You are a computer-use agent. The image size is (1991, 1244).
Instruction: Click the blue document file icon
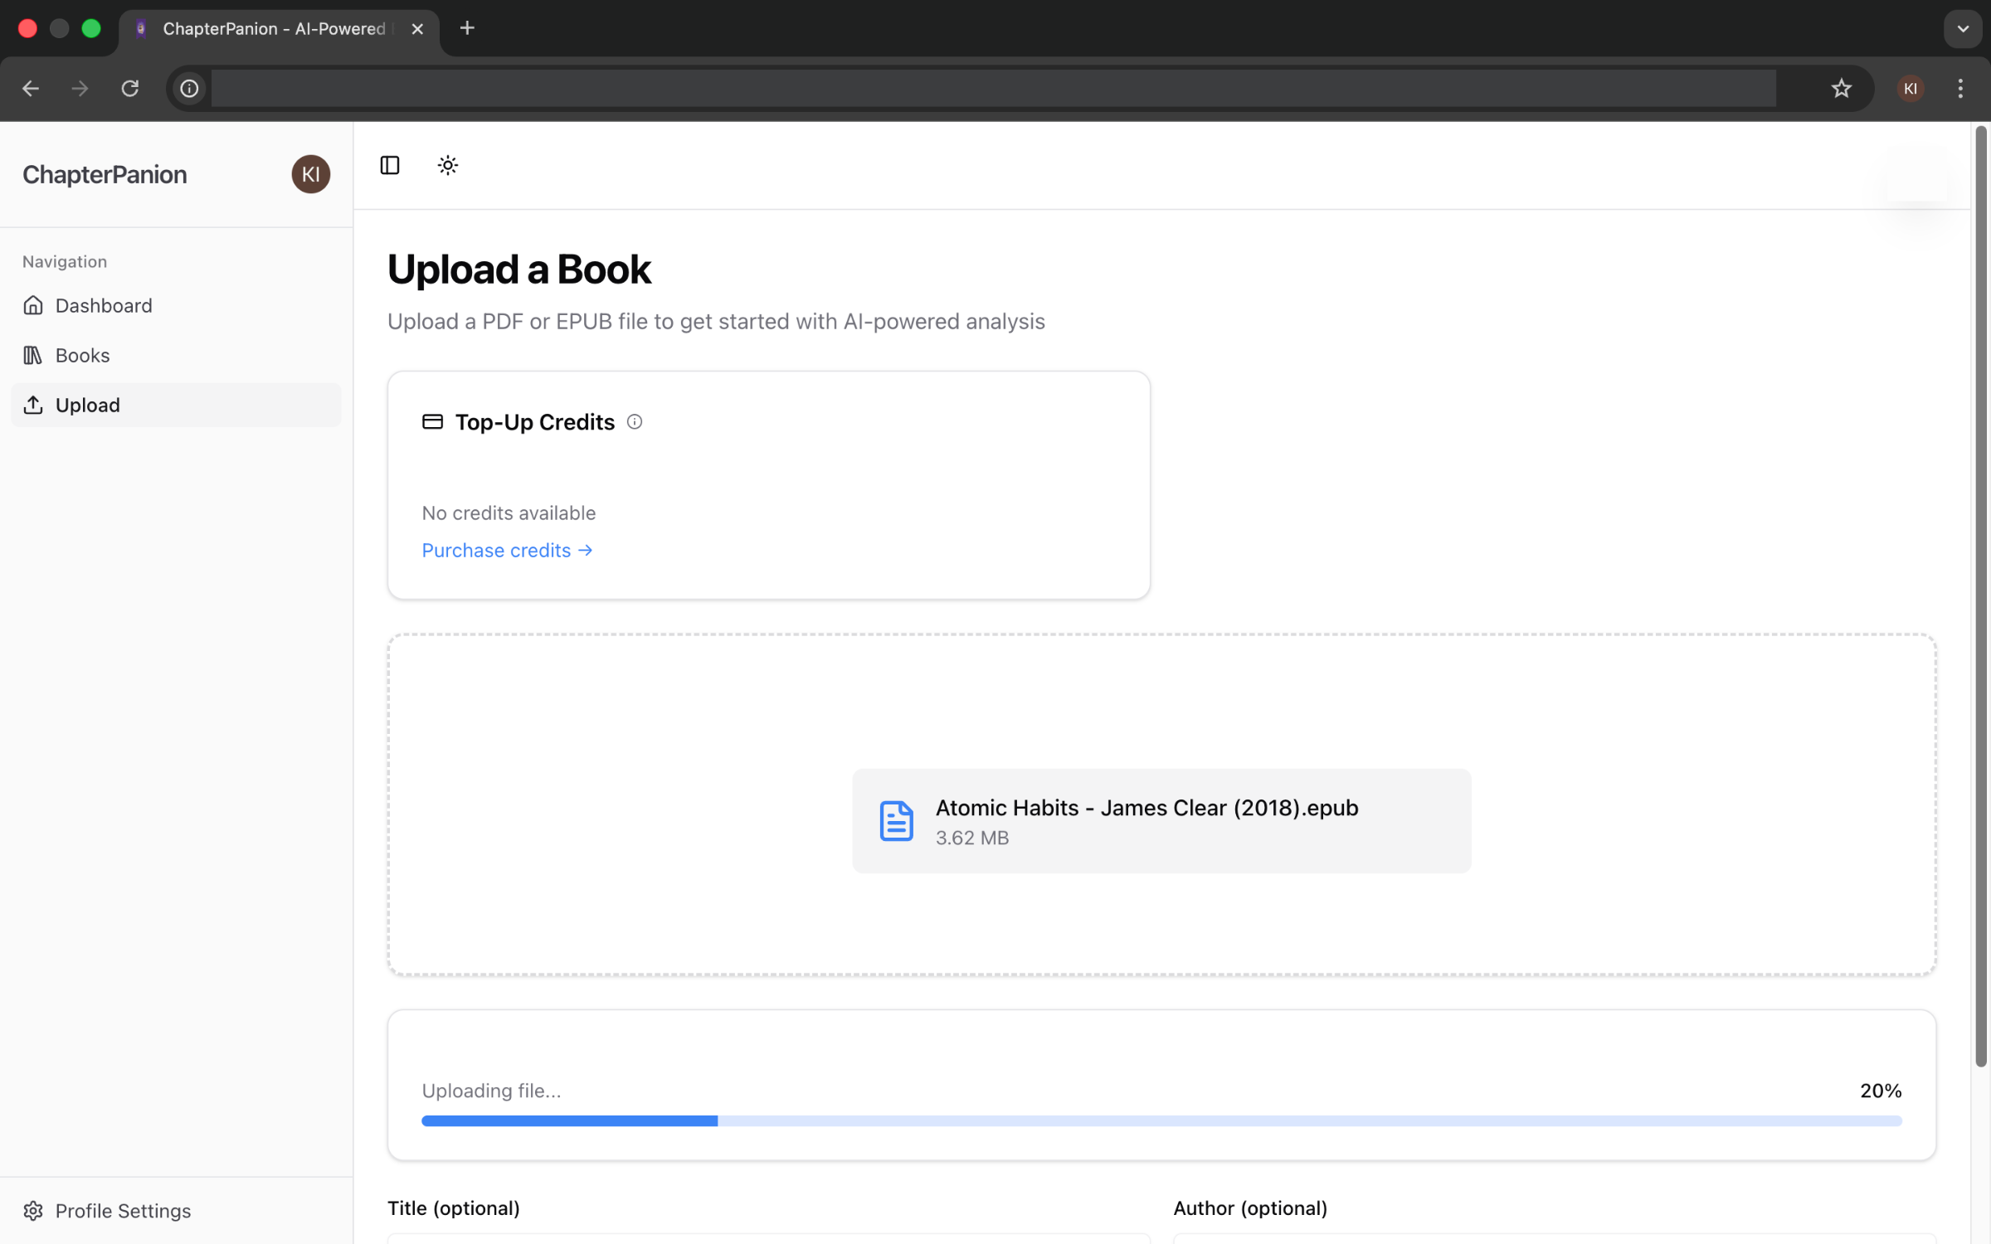pos(896,821)
